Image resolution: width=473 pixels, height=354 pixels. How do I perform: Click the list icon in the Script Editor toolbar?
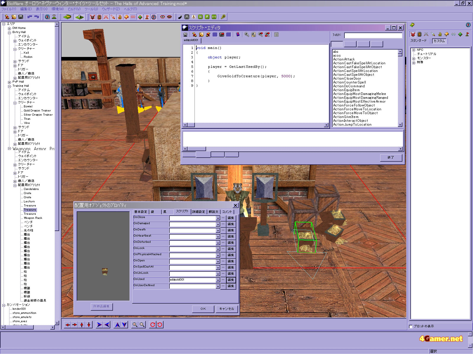276,35
